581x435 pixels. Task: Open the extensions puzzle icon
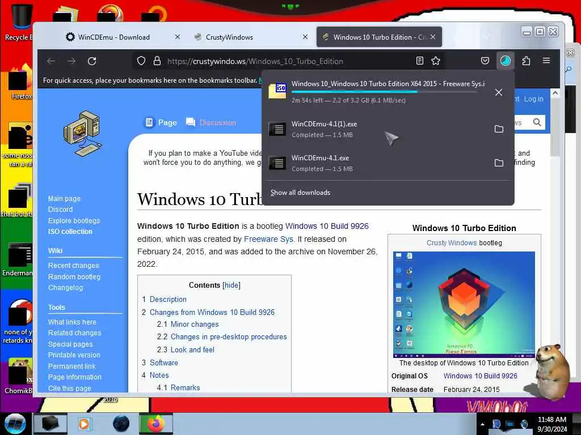[x=526, y=61]
